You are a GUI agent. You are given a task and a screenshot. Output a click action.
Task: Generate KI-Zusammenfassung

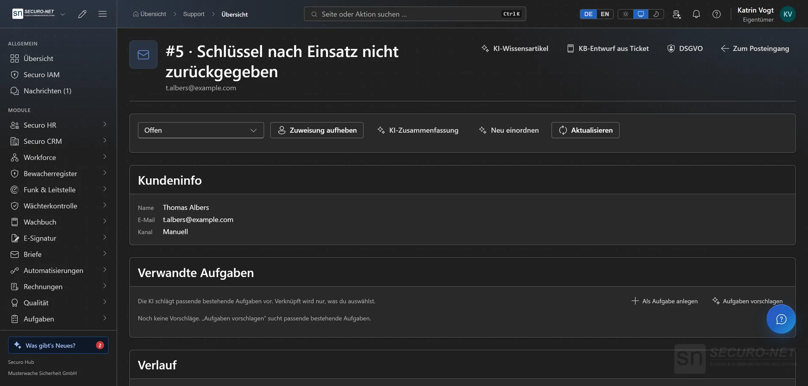418,130
